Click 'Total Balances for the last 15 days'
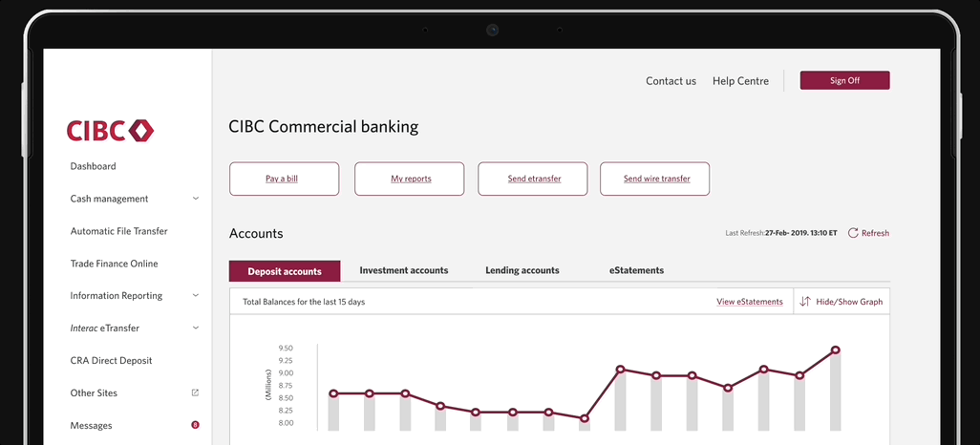Viewport: 980px width, 445px height. click(304, 302)
